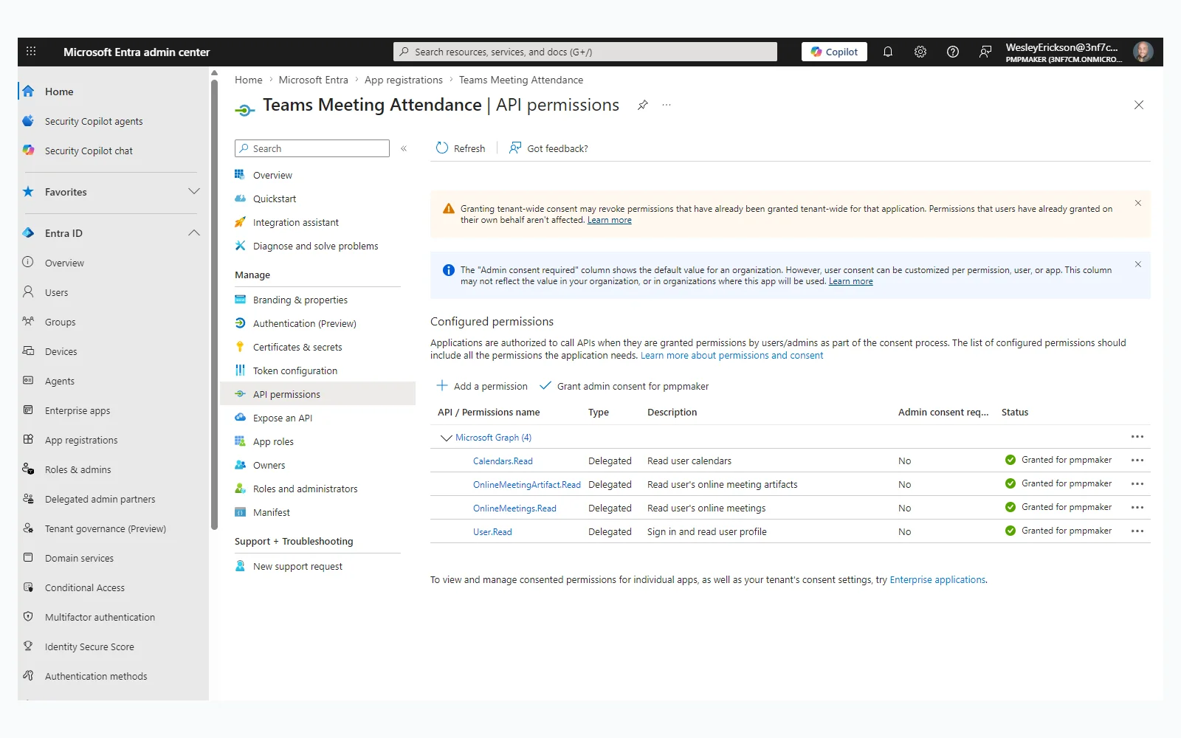Click Microsoft Entra in the breadcrumb
The height and width of the screenshot is (738, 1181).
coord(313,80)
